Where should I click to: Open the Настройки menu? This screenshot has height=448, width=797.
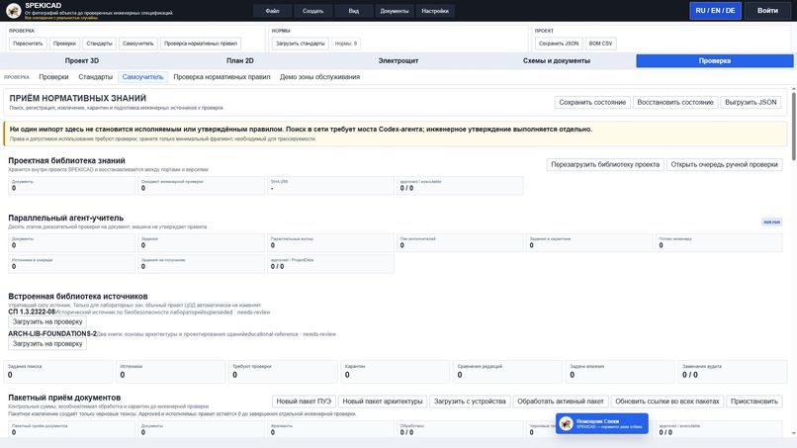435,11
